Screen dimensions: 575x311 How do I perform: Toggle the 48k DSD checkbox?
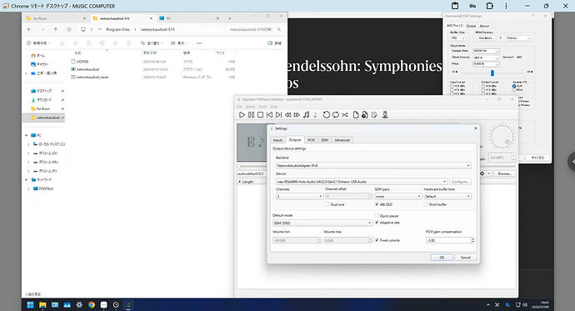377,204
